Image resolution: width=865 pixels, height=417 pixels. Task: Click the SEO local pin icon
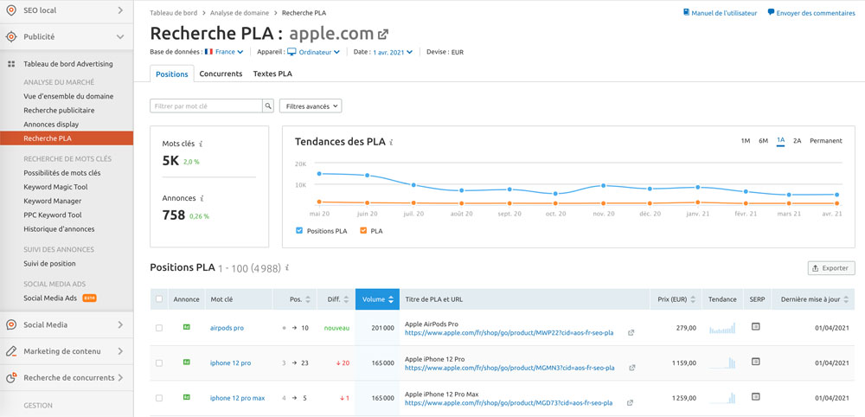click(10, 10)
